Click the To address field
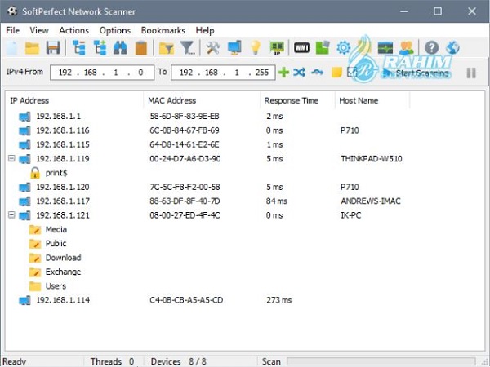Image resolution: width=490 pixels, height=367 pixels. [x=223, y=73]
